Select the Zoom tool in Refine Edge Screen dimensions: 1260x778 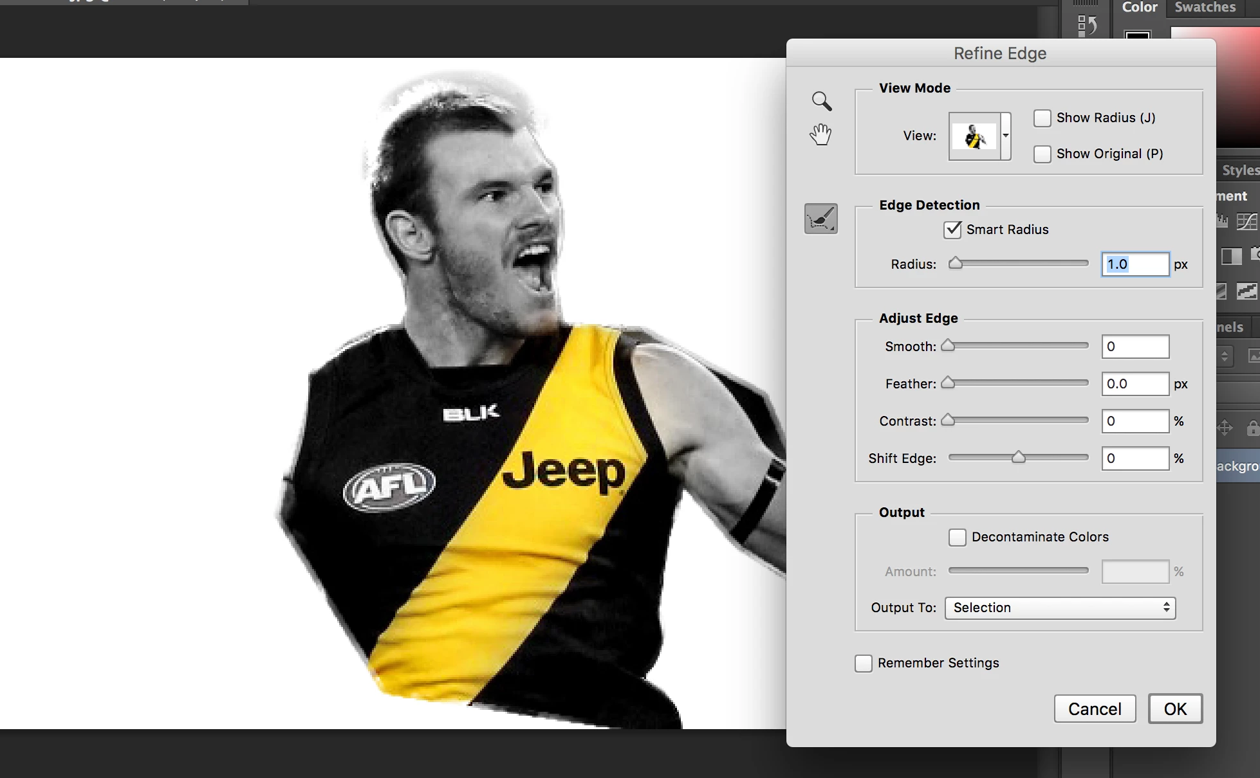pos(821,101)
